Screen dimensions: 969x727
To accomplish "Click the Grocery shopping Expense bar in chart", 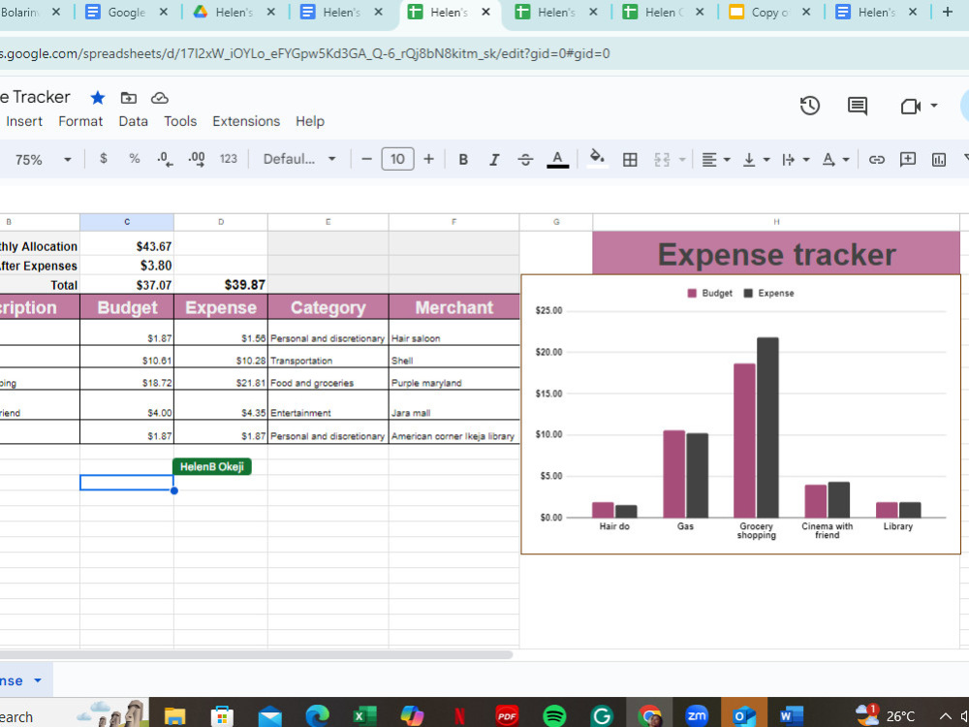I will (767, 427).
